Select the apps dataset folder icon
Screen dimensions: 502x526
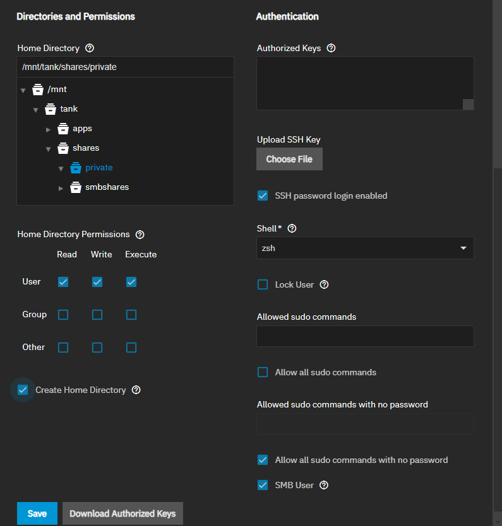click(x=63, y=129)
